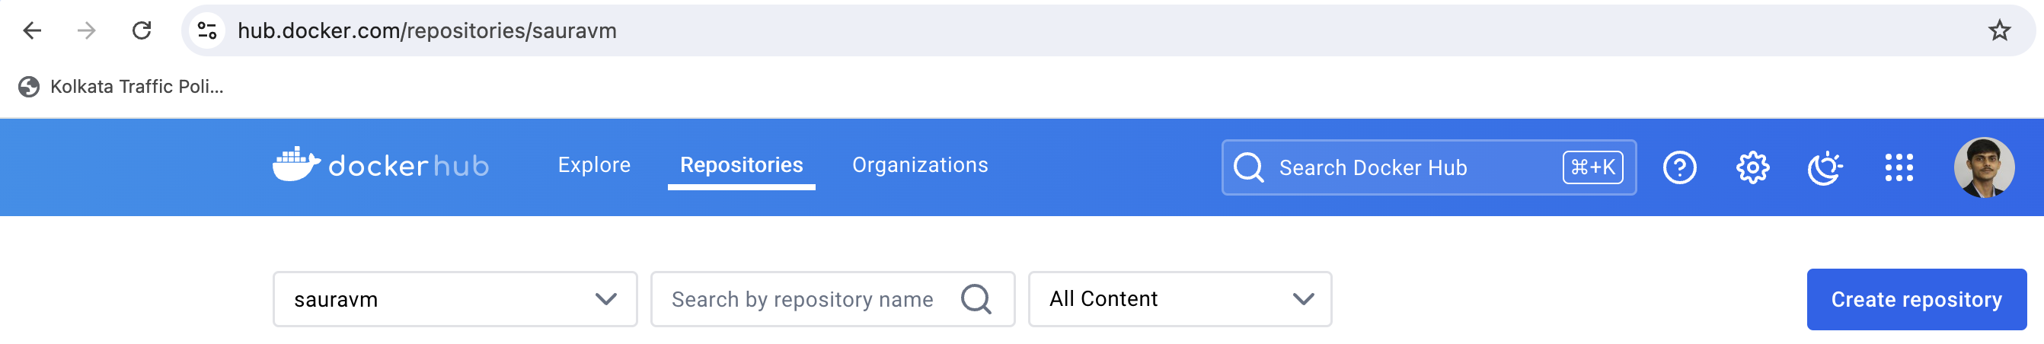Select the Repositories tab
The width and height of the screenshot is (2044, 344).
[x=741, y=165]
